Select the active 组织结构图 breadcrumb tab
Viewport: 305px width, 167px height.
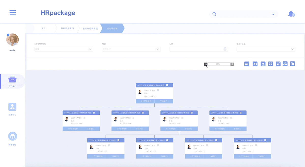pos(112,29)
